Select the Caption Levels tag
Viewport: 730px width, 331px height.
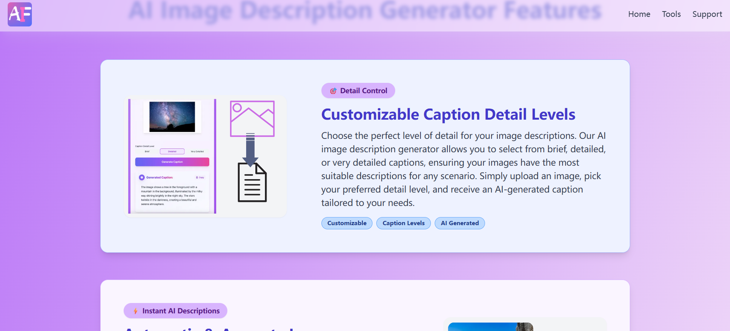(x=403, y=223)
